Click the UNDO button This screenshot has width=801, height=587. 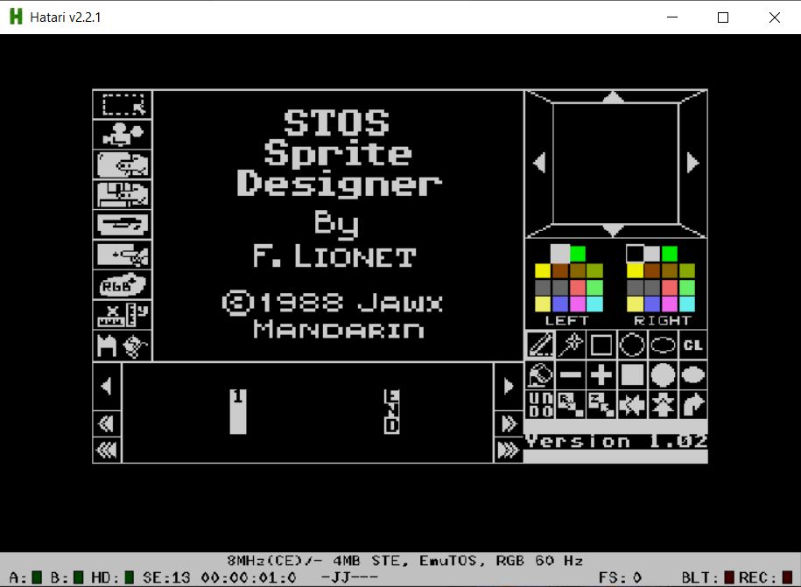tap(540, 405)
